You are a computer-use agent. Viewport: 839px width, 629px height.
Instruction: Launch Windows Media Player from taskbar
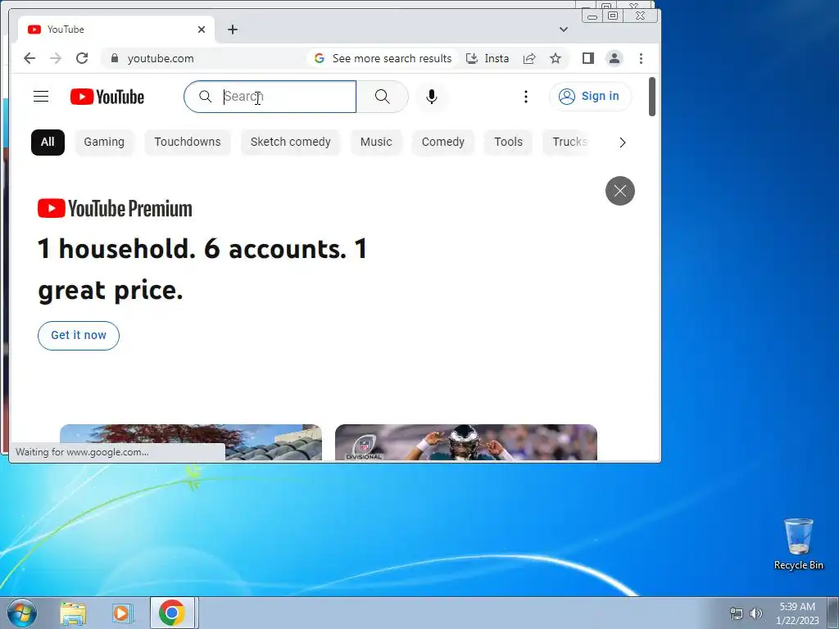pyautogui.click(x=122, y=613)
